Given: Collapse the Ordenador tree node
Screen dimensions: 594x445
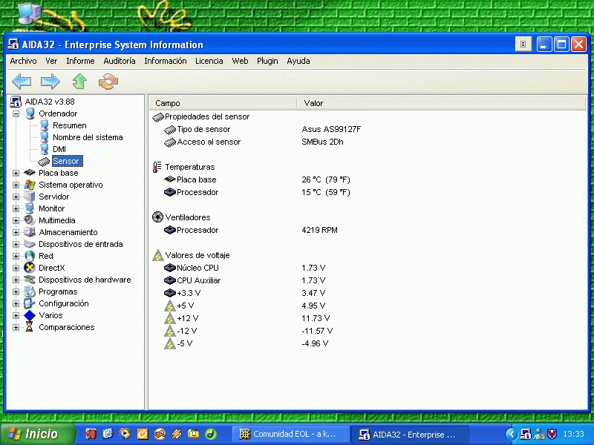Looking at the screenshot, I should tap(16, 113).
